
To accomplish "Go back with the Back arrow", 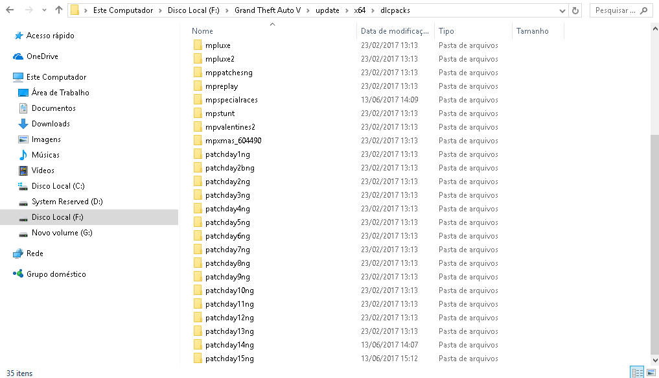I will [x=10, y=10].
